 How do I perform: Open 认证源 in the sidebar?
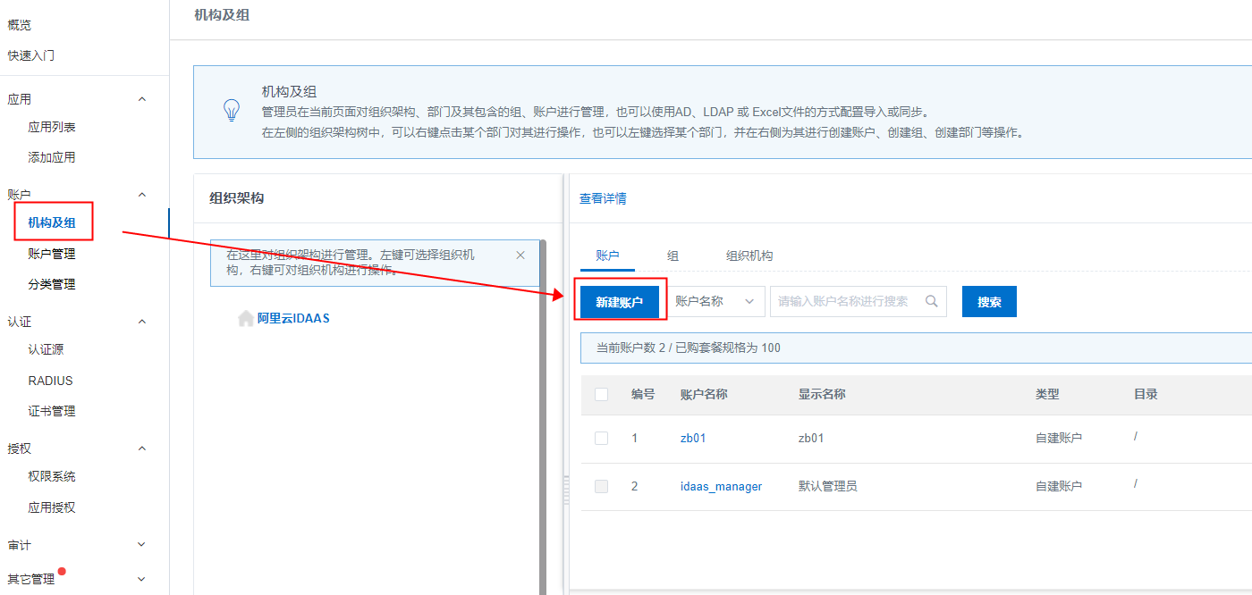tap(46, 349)
